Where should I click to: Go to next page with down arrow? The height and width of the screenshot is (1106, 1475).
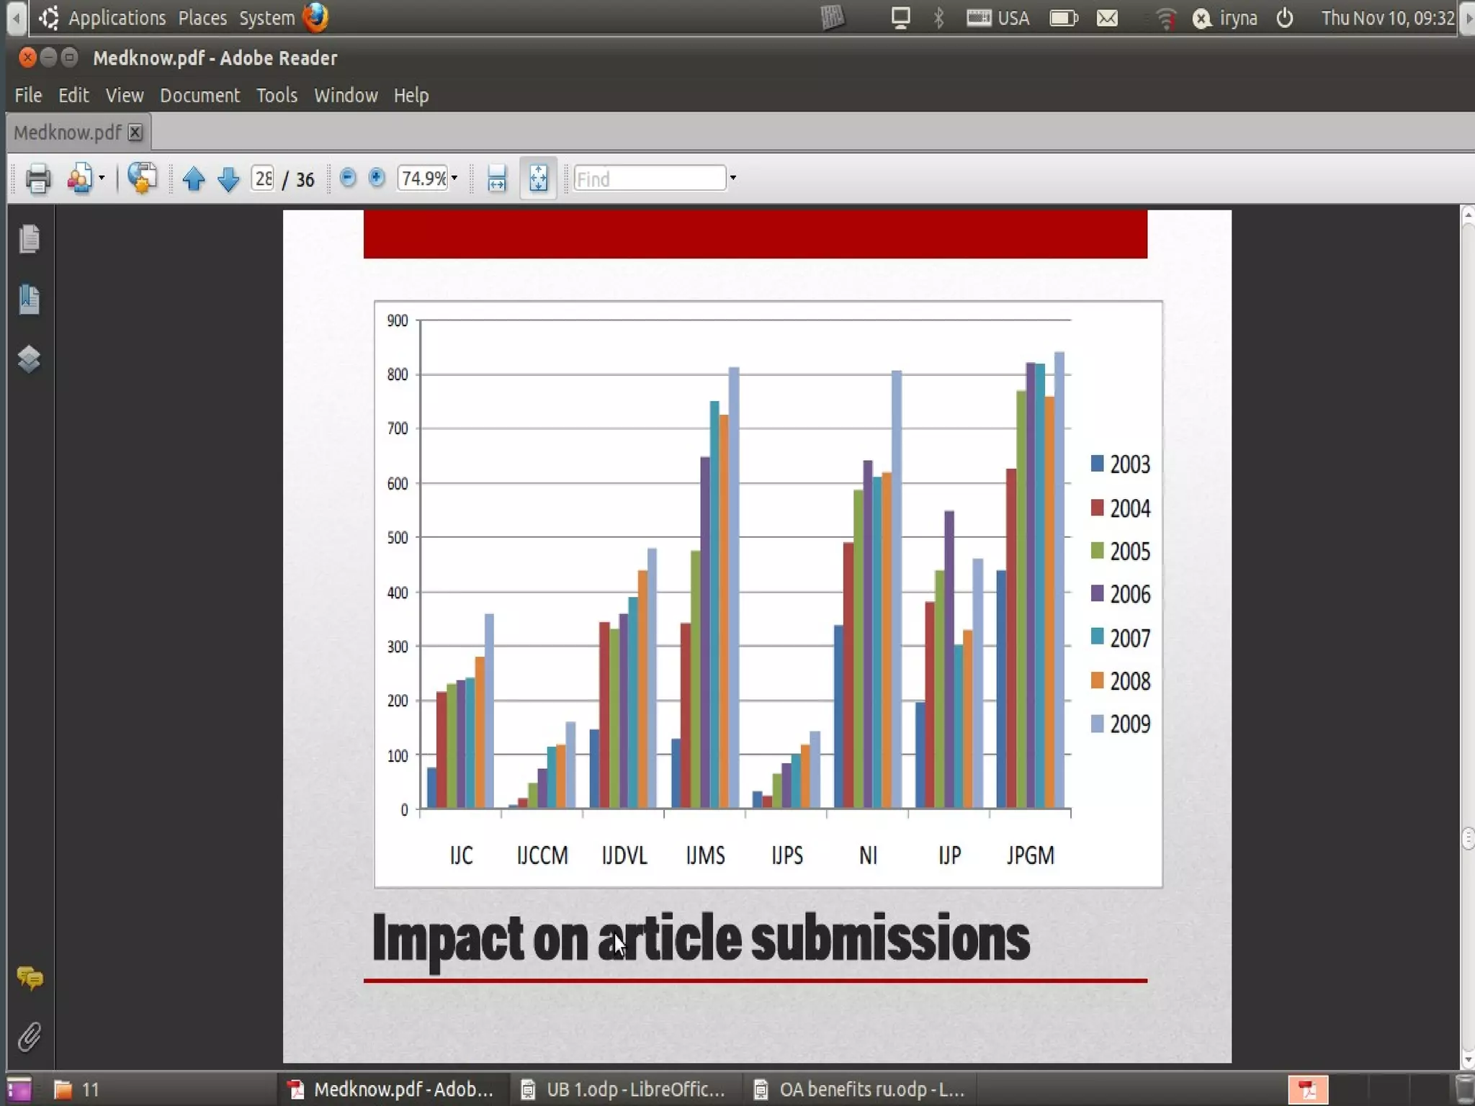[228, 179]
